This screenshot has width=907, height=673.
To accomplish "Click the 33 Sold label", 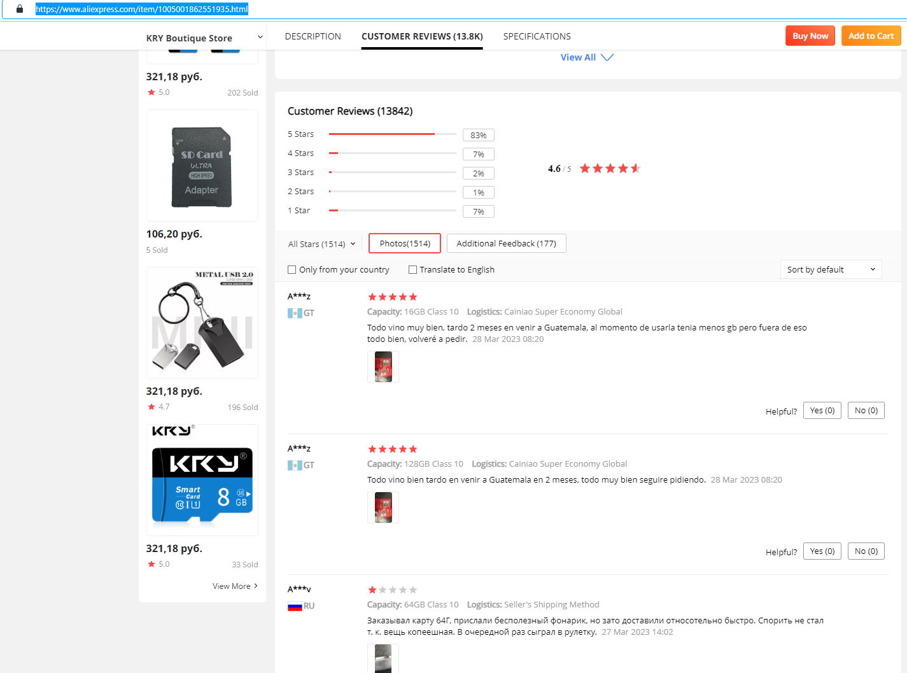I will point(245,565).
